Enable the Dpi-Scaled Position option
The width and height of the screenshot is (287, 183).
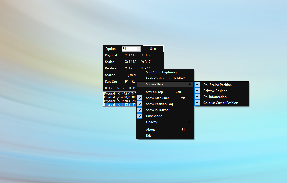click(217, 85)
